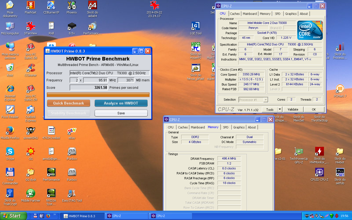Open the EasyJTAG Tool desktop icon
Viewport: 352px width, 220px height.
[72, 193]
